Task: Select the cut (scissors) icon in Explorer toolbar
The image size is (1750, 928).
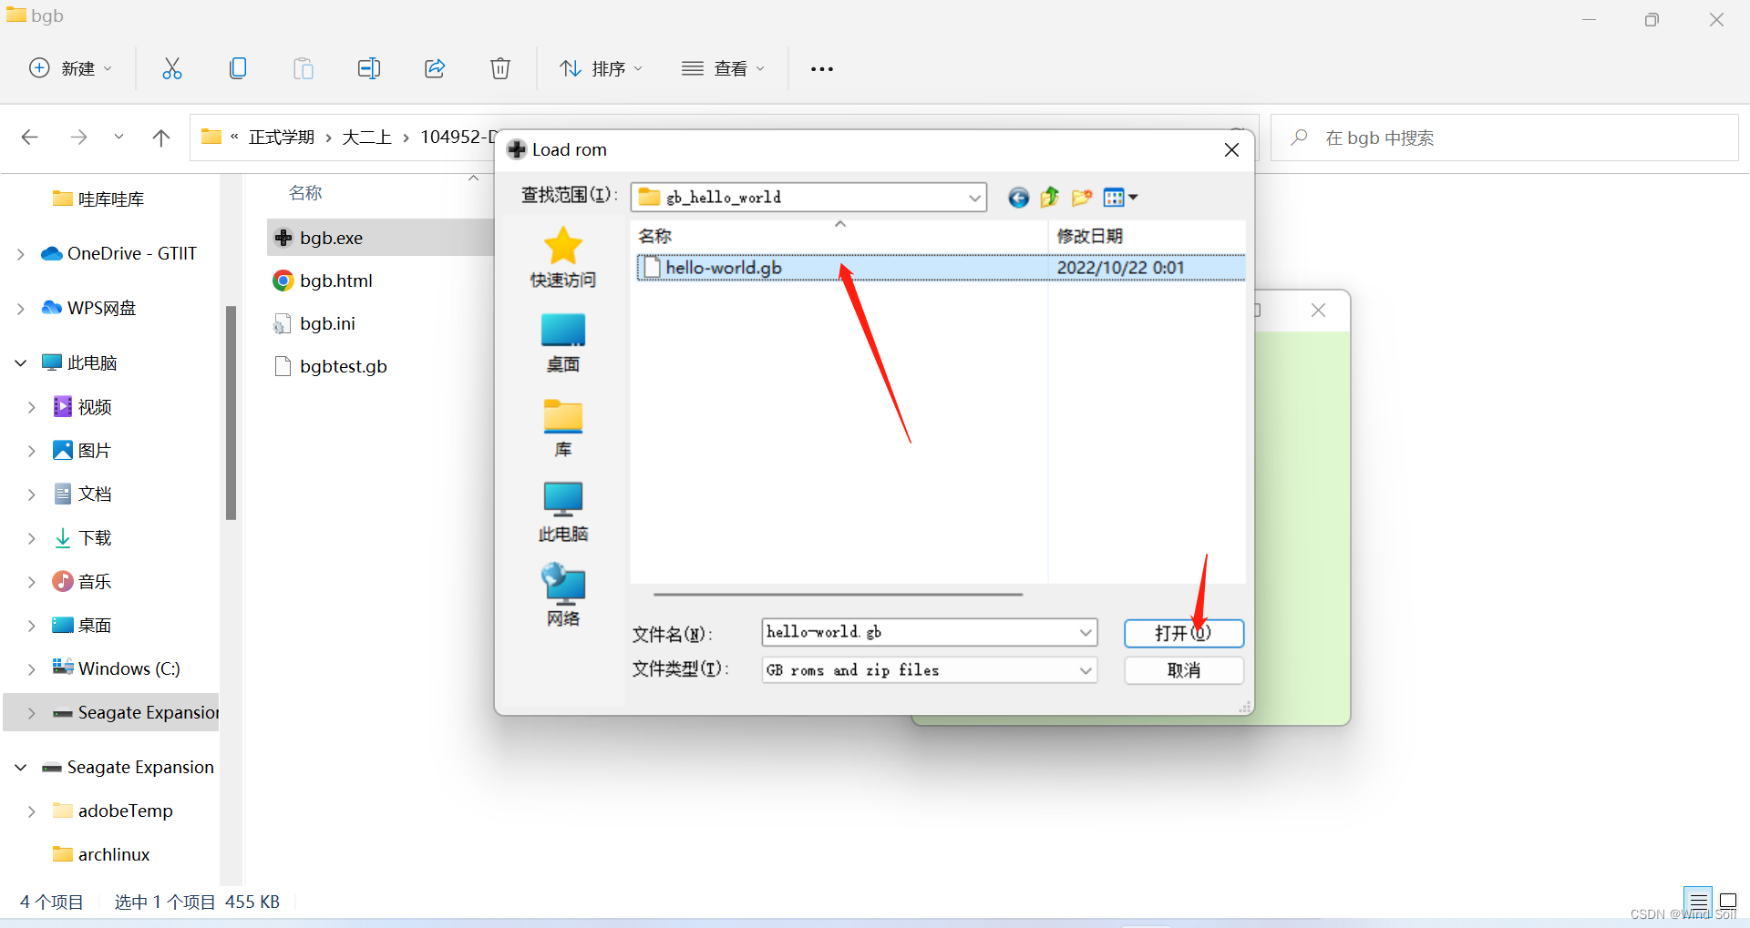Action: click(172, 67)
